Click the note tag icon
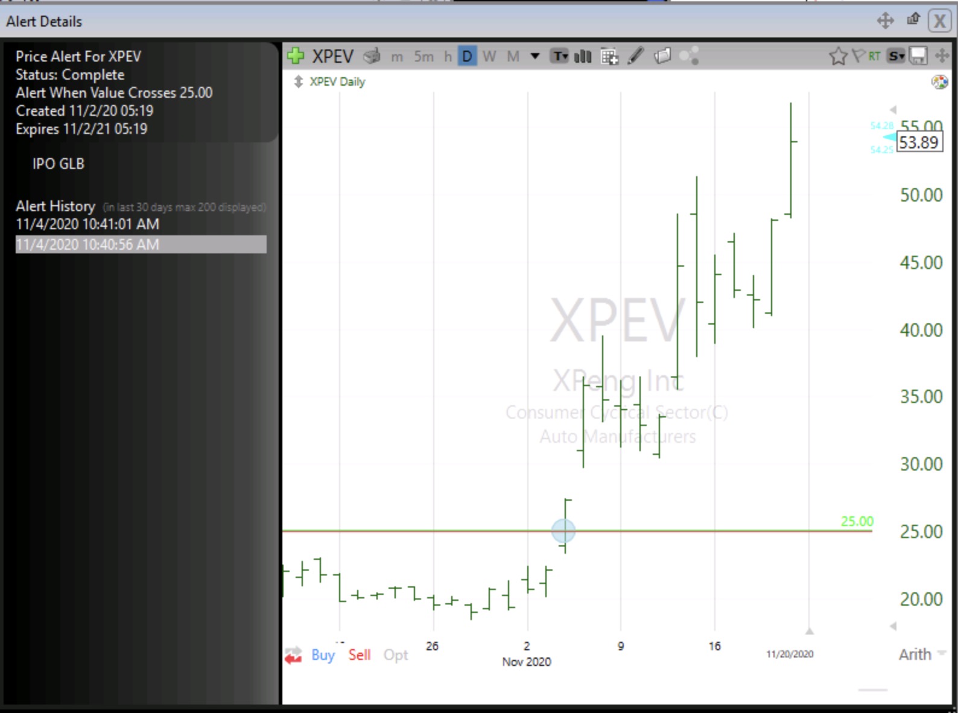This screenshot has width=958, height=713. [662, 56]
